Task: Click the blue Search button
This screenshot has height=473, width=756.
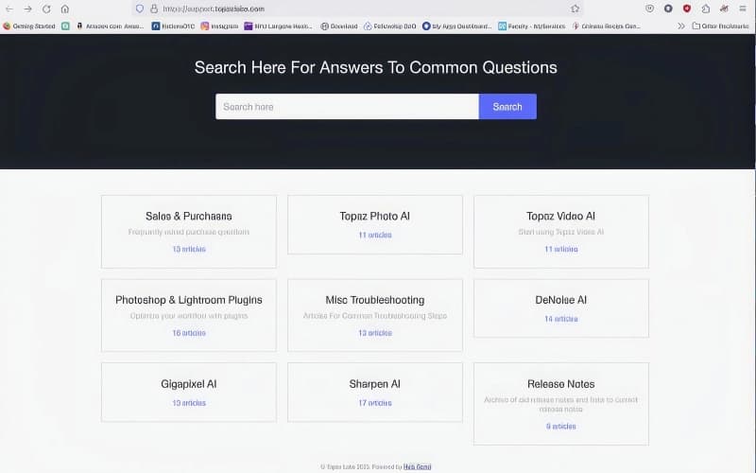Action: [x=507, y=106]
